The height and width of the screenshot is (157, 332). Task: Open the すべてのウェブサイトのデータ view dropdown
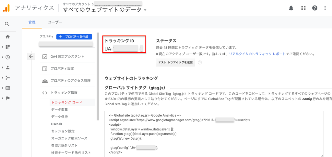[x=105, y=10]
